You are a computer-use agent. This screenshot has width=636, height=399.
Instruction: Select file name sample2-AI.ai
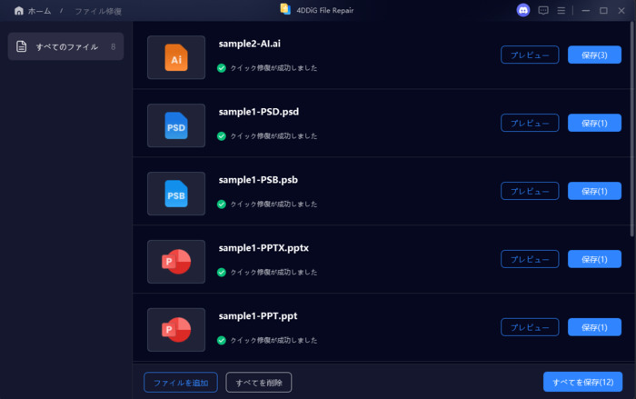pyautogui.click(x=250, y=44)
